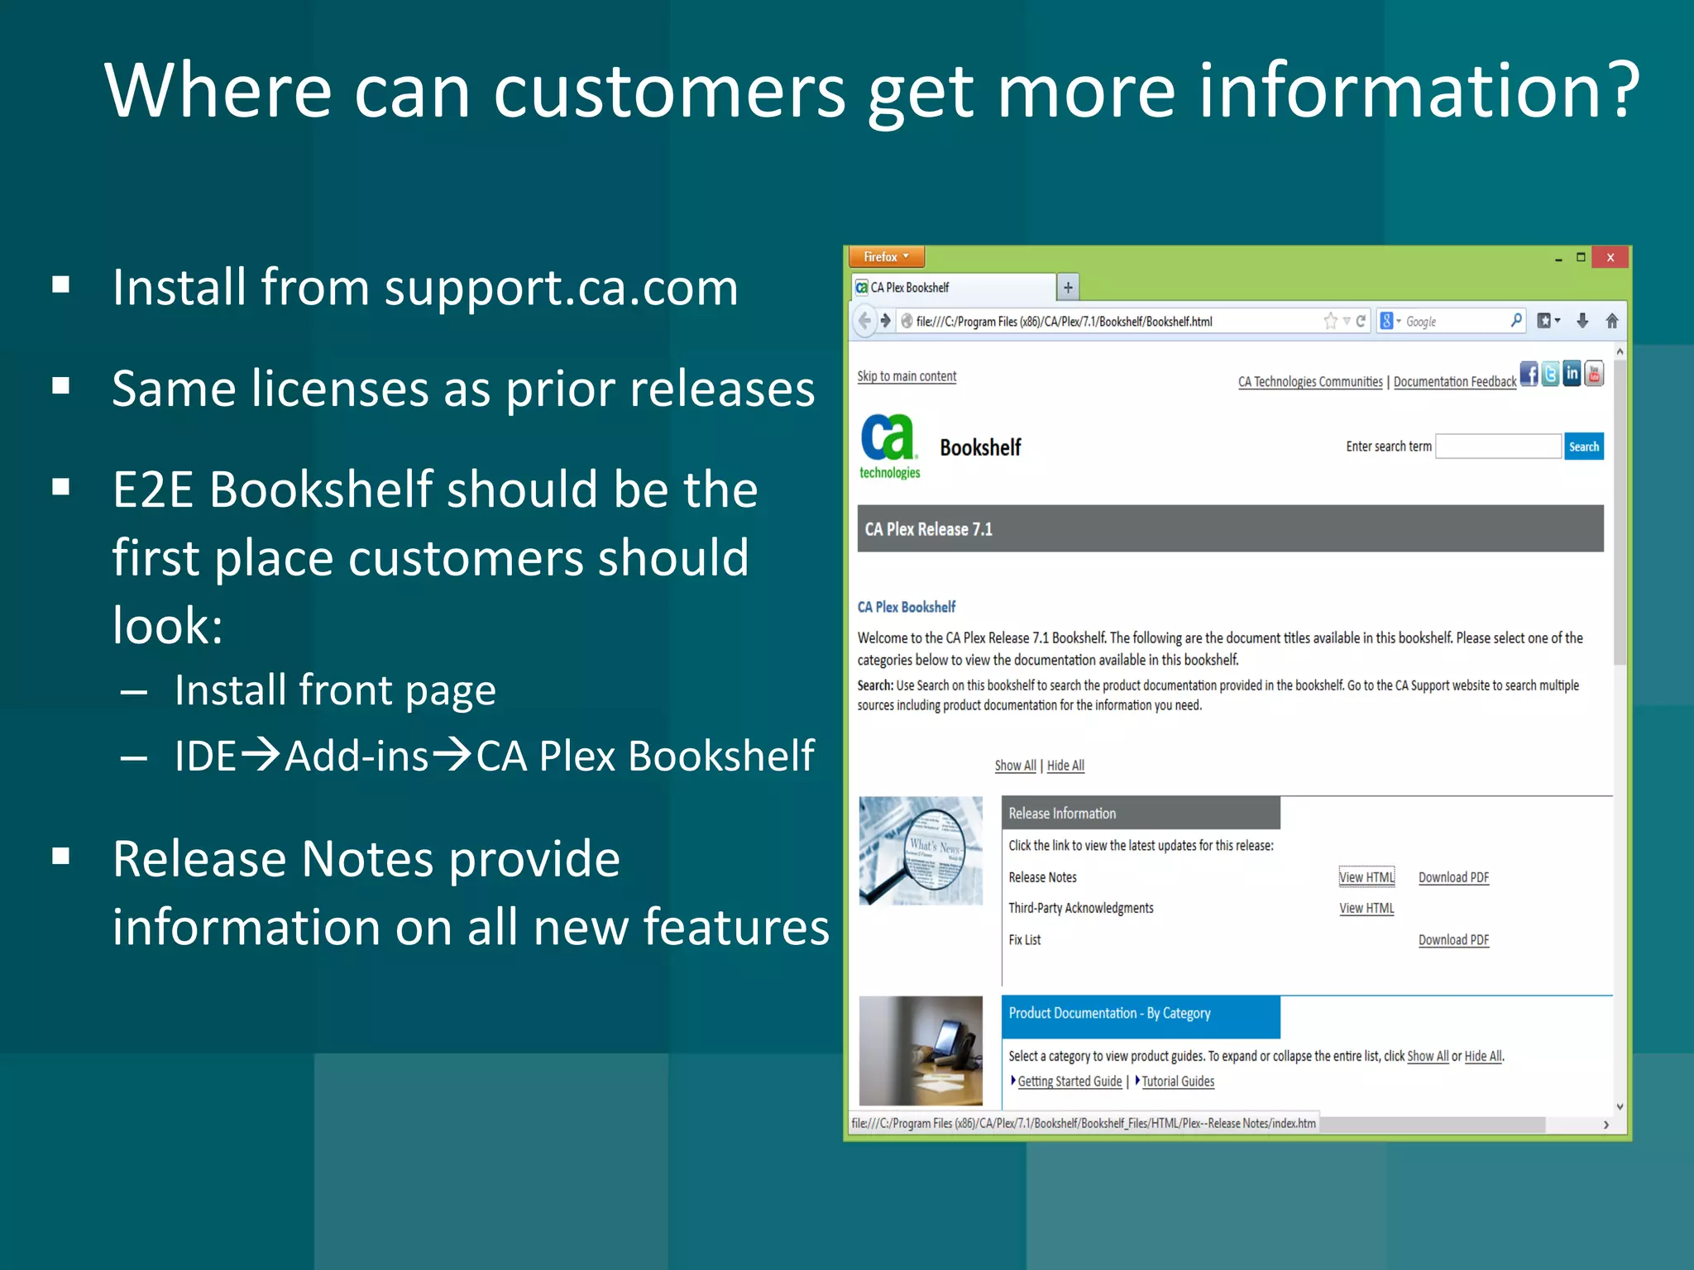Click the Enter search term field
The height and width of the screenshot is (1270, 1694).
(1498, 446)
